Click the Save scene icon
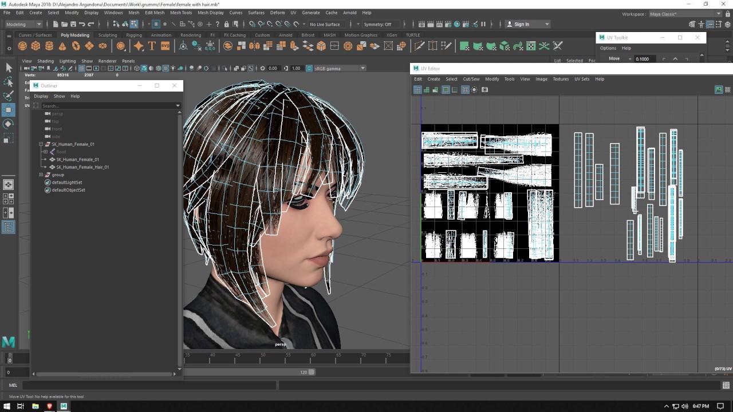Screen dimensions: 733x412 73,24
